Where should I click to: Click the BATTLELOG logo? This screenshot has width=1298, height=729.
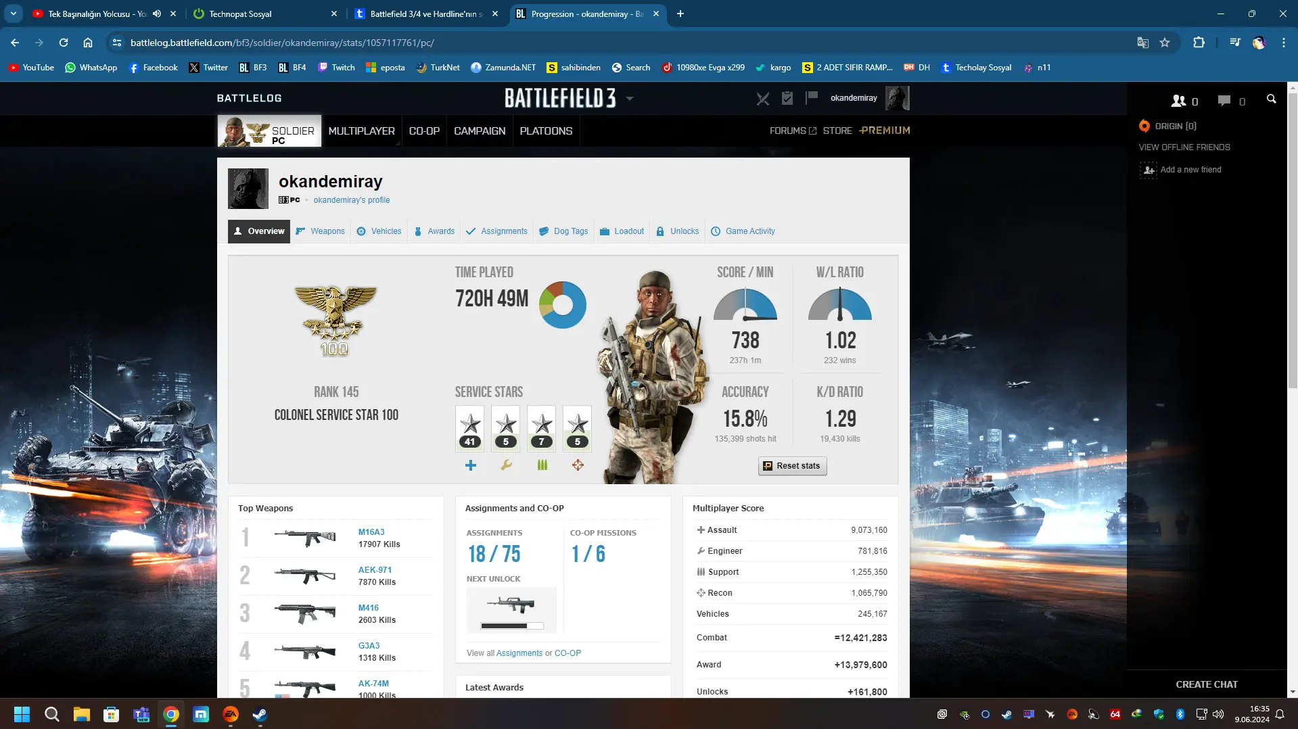[x=249, y=98]
